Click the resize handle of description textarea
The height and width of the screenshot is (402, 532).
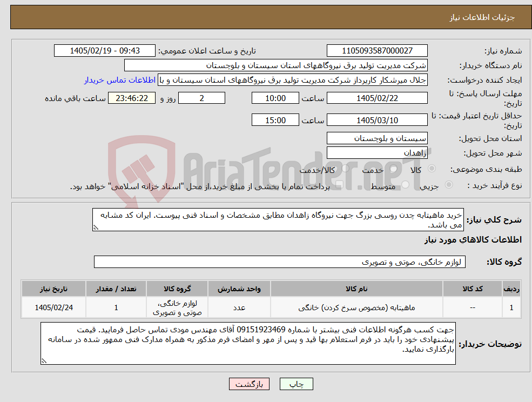coord(96,228)
